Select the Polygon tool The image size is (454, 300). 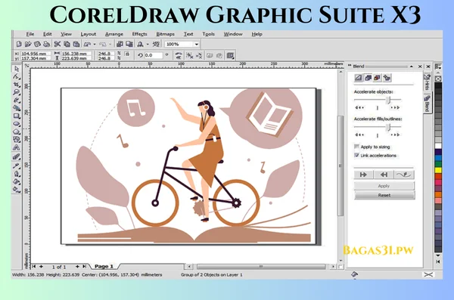[17, 131]
